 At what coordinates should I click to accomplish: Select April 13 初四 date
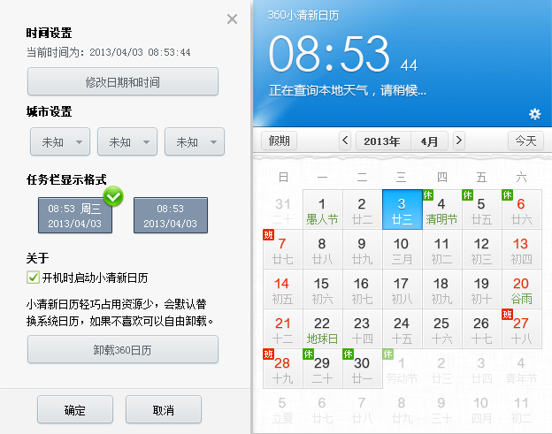pos(521,249)
